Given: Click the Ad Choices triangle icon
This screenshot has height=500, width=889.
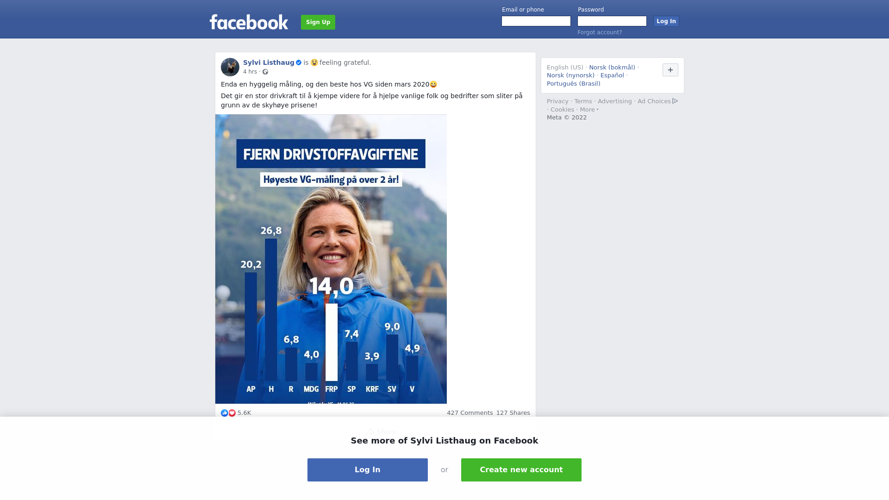Looking at the screenshot, I should pyautogui.click(x=675, y=101).
